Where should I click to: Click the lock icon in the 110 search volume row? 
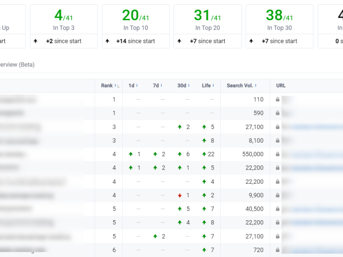(278, 99)
